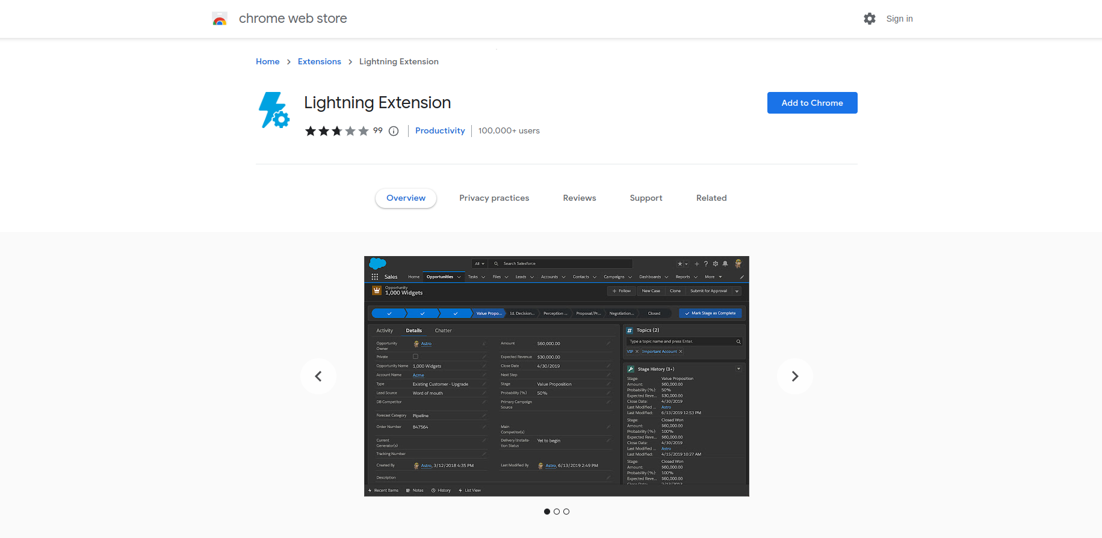Click the 100,000+ users text
This screenshot has width=1102, height=538.
509,130
